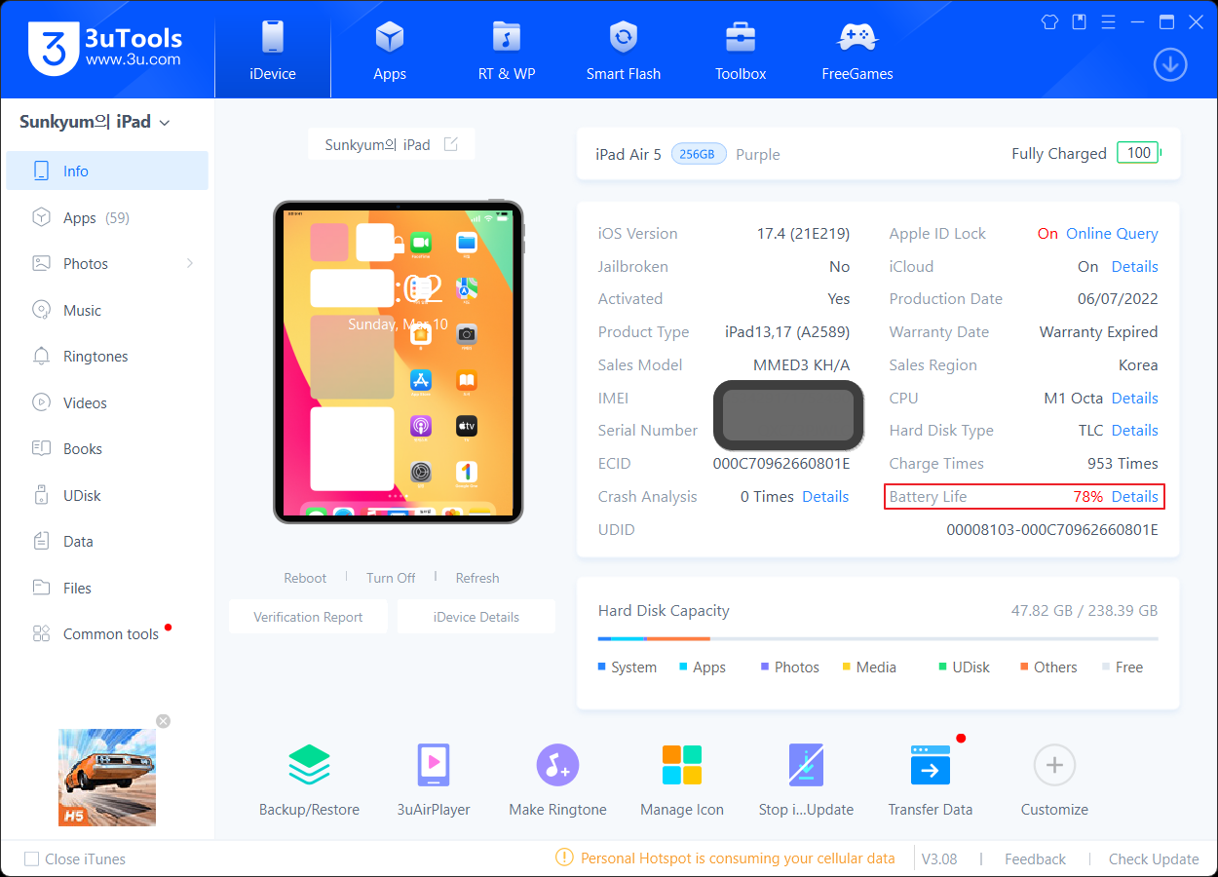The height and width of the screenshot is (877, 1218).
Task: Click the Hard Disk Capacity usage bar
Action: (878, 639)
